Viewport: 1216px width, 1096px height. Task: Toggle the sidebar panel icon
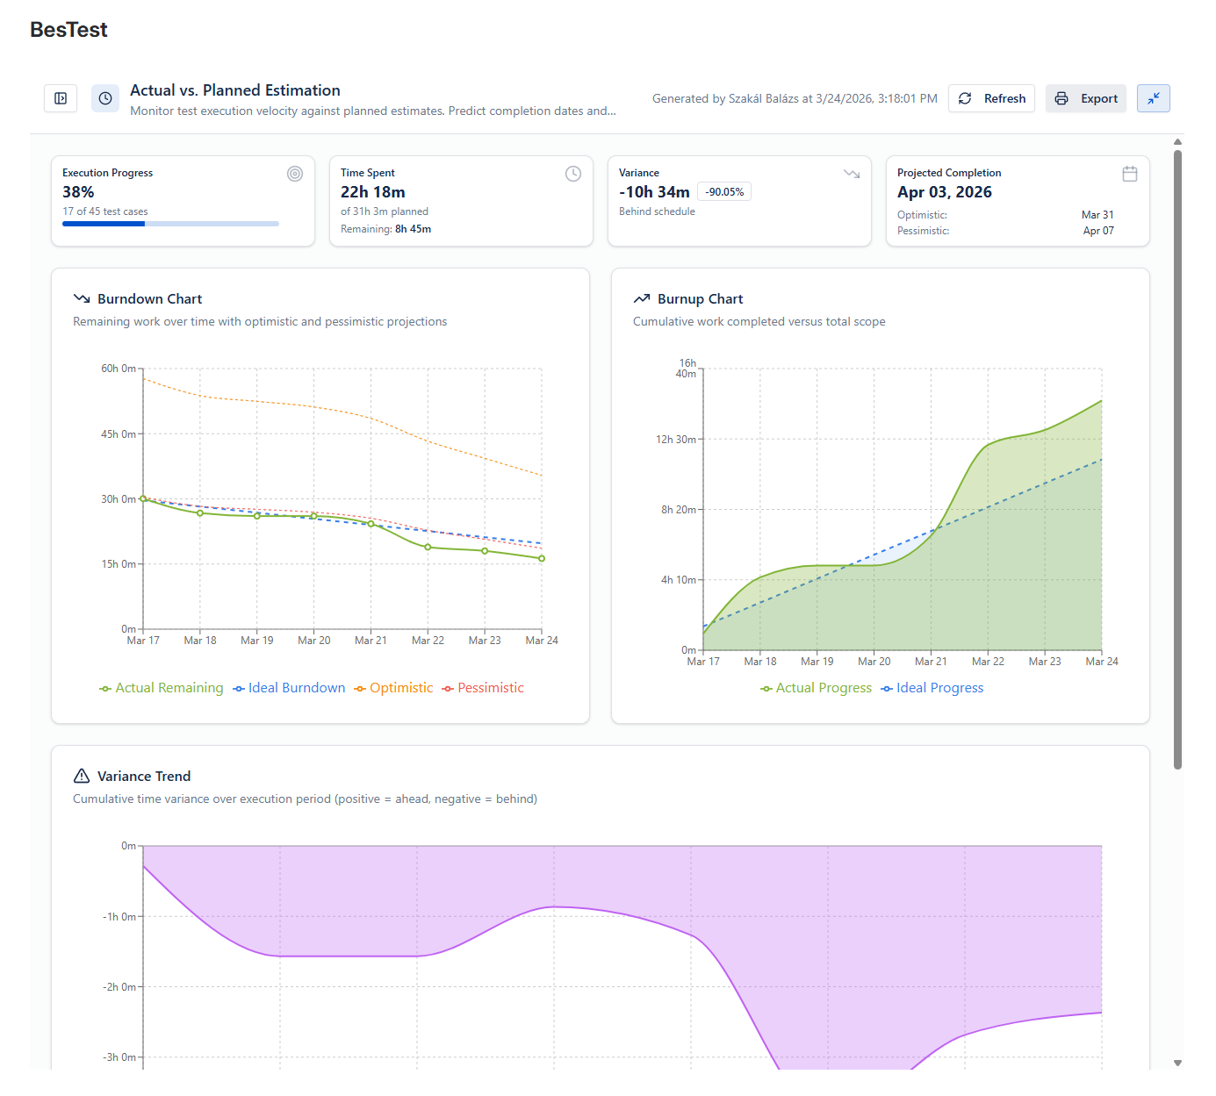point(61,98)
